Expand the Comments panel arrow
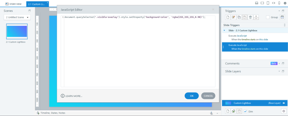Screen dimensions: 288x116 279,63
